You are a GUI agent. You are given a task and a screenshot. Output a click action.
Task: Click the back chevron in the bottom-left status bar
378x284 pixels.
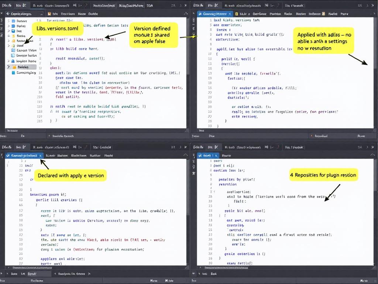click(55, 274)
